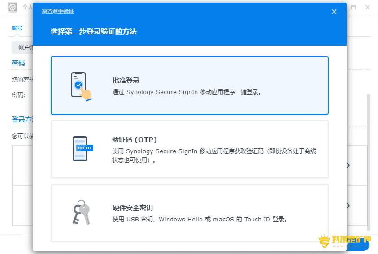
Task: Maximize the background personal settings window
Action: 353,8
